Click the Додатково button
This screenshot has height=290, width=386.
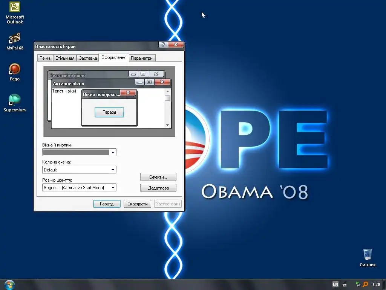(x=158, y=188)
